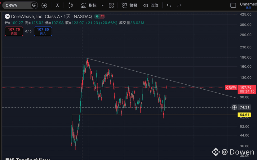Click the 107.70 卖出 sell button
This screenshot has height=160, width=257.
[14, 31]
